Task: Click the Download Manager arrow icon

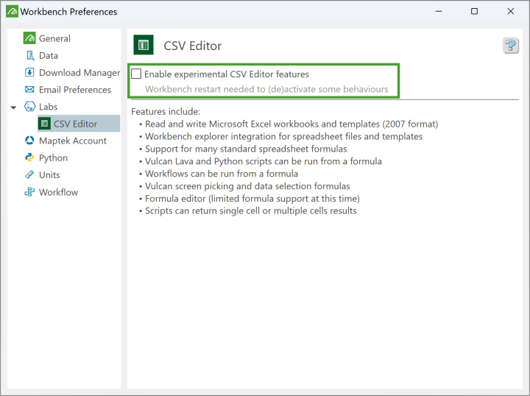Action: pos(29,72)
